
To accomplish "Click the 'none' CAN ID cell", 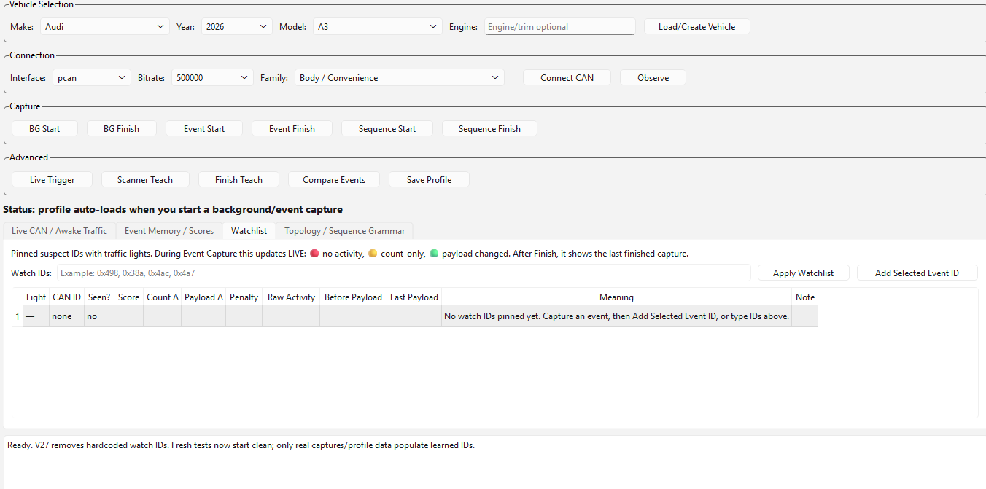I will [66, 316].
